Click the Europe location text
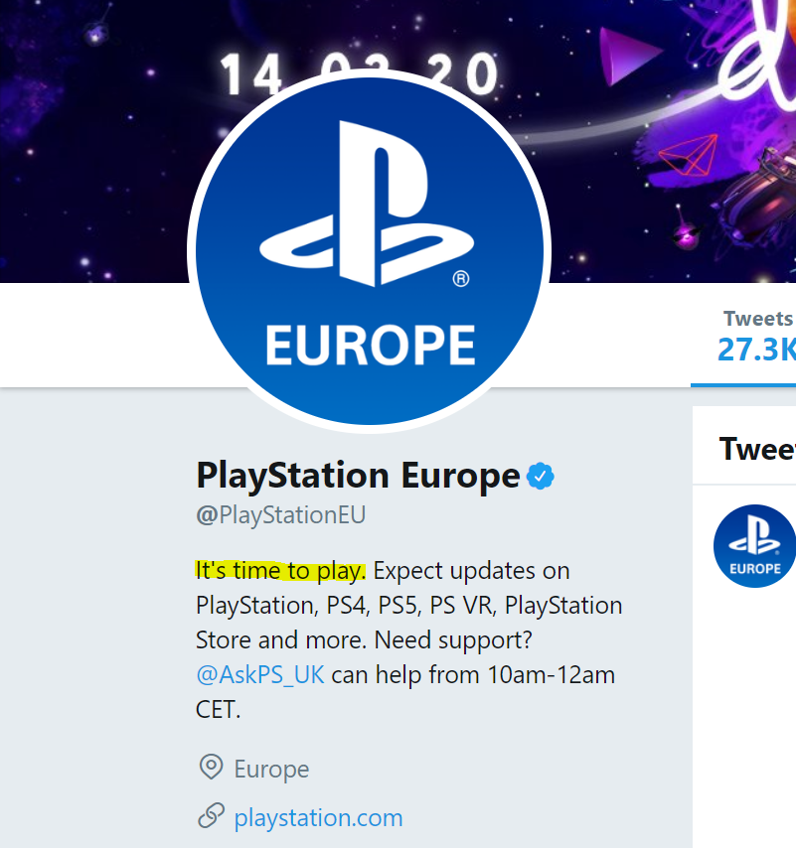Screen dimensions: 796x848 point(271,769)
